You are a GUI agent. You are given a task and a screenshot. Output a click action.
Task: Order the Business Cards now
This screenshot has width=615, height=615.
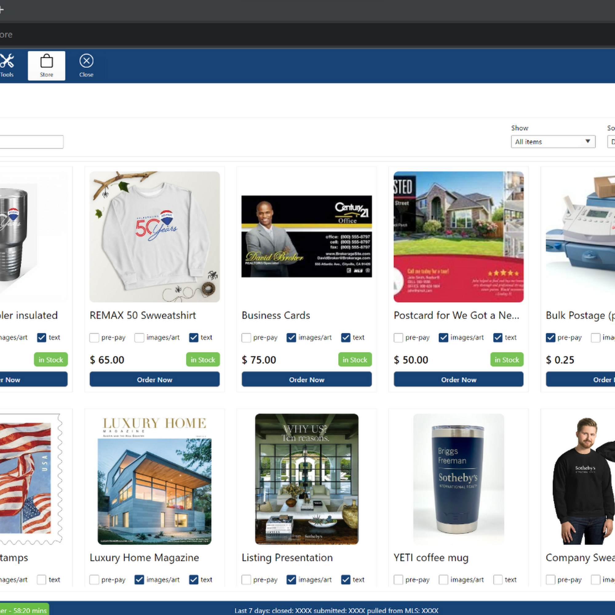pyautogui.click(x=306, y=379)
